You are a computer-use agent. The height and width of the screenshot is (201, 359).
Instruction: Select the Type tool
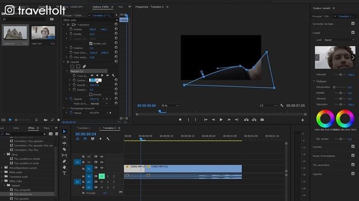pos(65,173)
